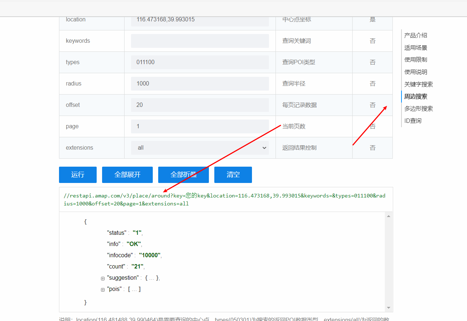
Task: Click the offset field showing 20
Action: [200, 105]
